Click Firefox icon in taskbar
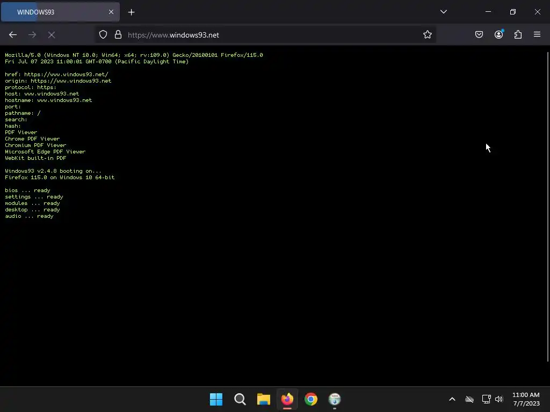This screenshot has height=412, width=550. [x=287, y=399]
